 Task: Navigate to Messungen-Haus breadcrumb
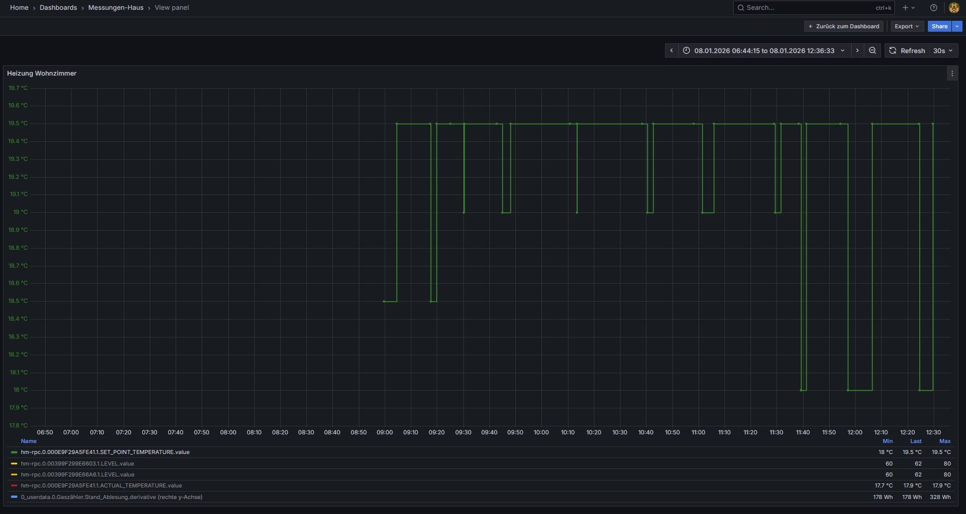click(x=116, y=7)
